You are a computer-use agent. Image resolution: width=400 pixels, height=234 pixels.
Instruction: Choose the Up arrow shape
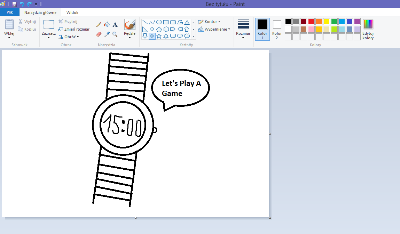[x=187, y=29]
